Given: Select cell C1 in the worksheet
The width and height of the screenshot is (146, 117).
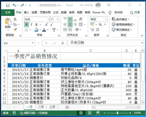Looking at the screenshot, I should click(91, 56).
